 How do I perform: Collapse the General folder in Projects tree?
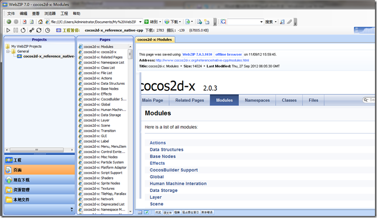pos(7,51)
